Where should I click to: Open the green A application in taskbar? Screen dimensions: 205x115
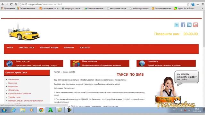pos(51,110)
